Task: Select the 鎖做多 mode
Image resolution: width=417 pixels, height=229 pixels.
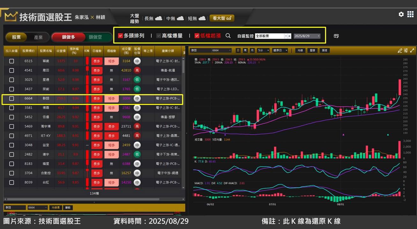Action: coord(69,37)
